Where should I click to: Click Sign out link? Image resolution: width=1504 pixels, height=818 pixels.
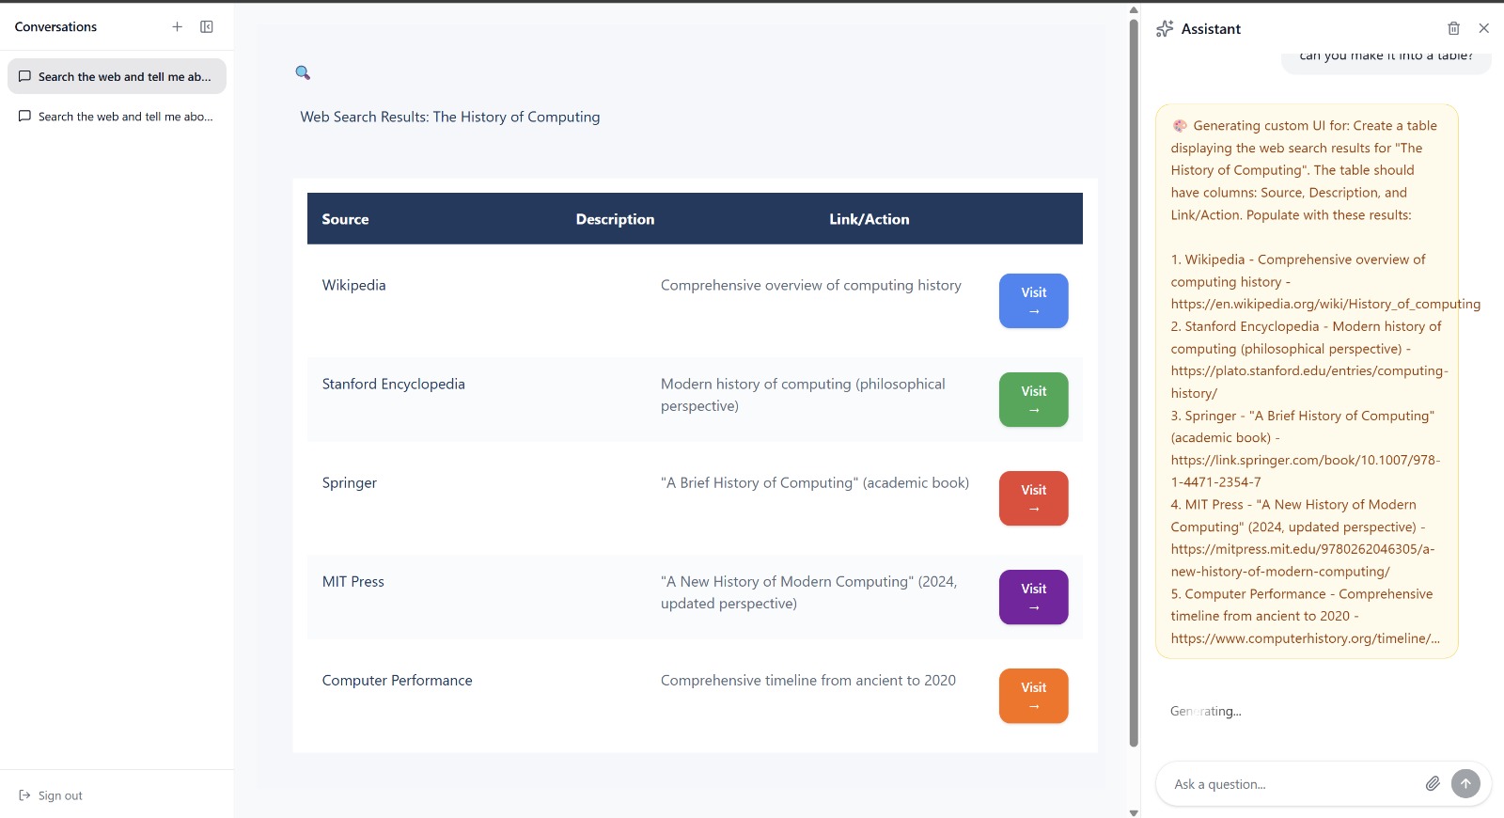[x=60, y=795]
